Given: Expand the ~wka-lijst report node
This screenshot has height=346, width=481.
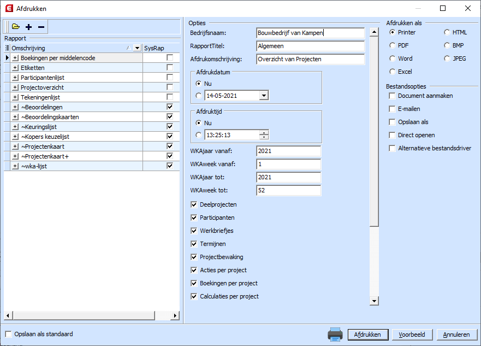Looking at the screenshot, I should (15, 166).
